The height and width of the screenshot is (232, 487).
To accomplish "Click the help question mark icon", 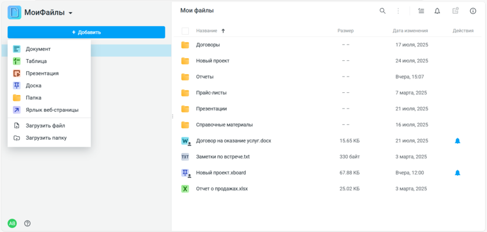I will [x=27, y=223].
